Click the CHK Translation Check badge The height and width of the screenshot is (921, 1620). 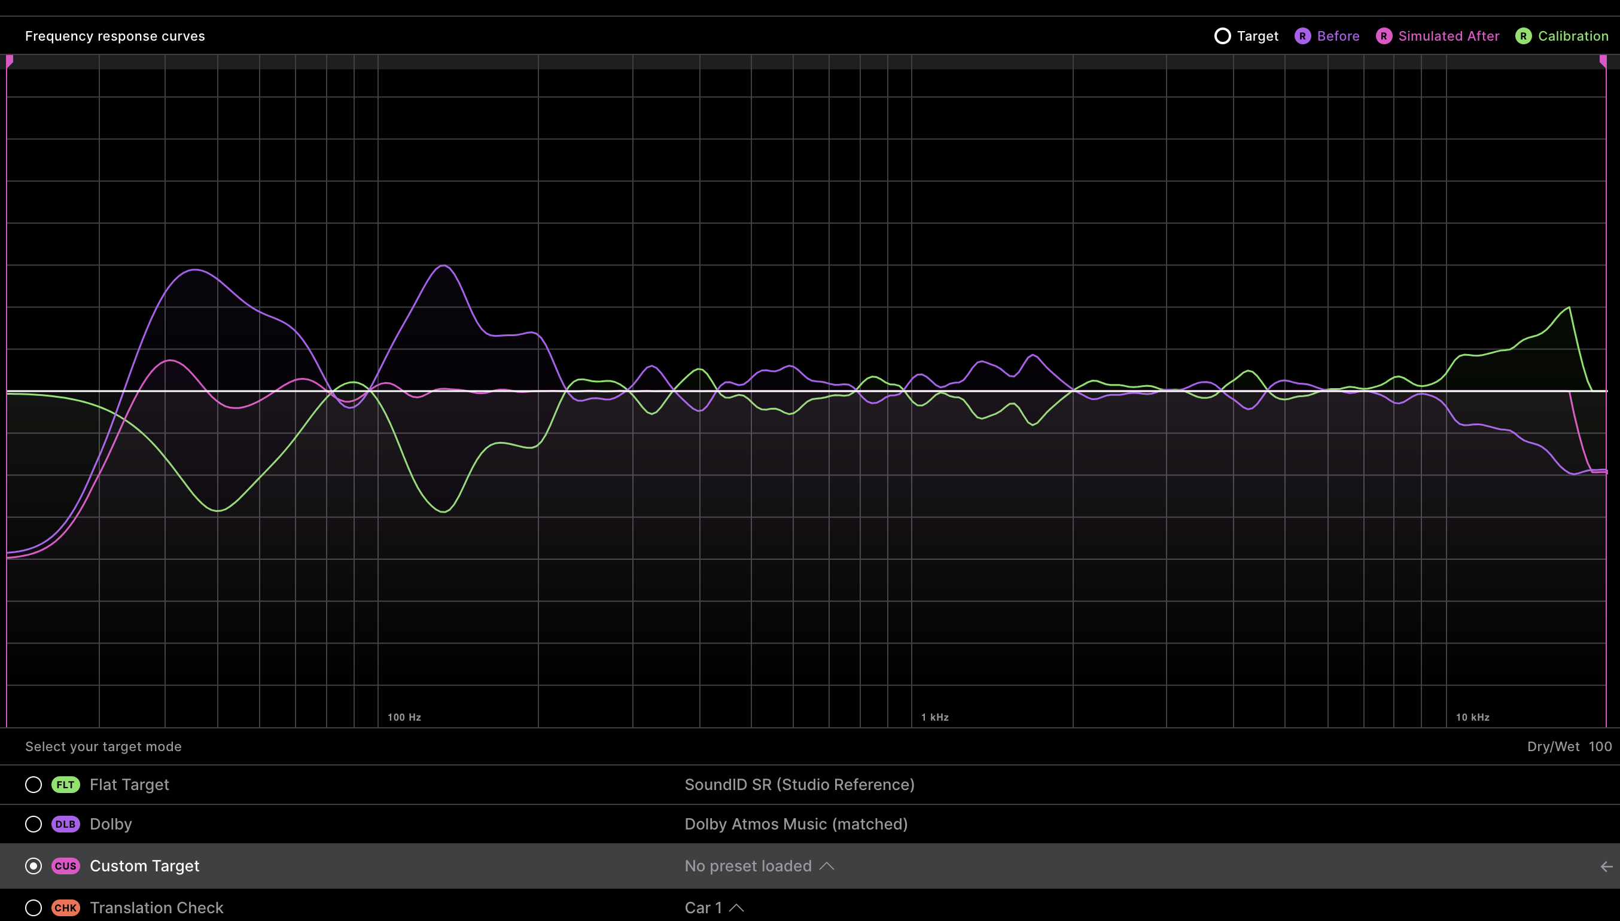(x=65, y=908)
